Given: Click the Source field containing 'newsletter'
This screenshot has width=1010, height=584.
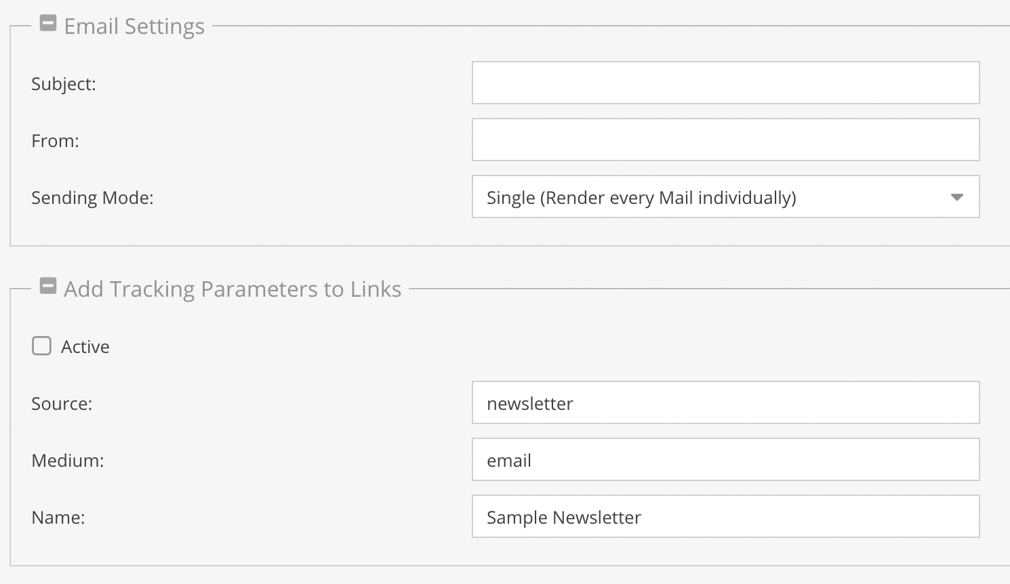Looking at the screenshot, I should [x=725, y=403].
